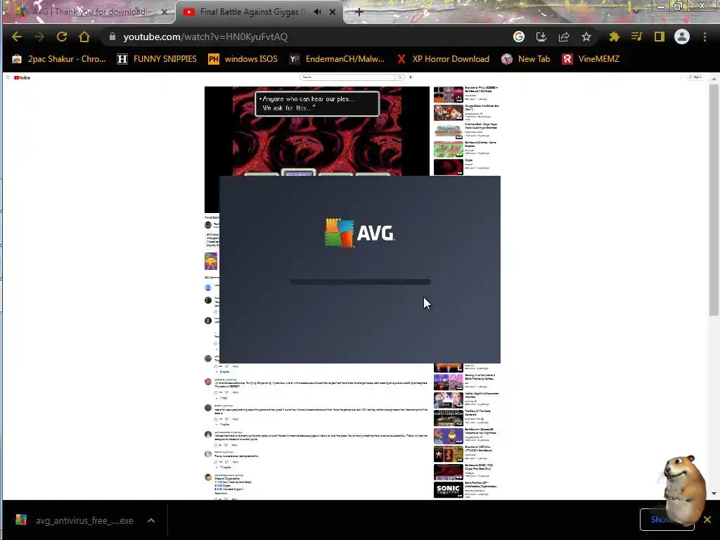
Task: Open the VineMEMZ bookmark
Action: (x=591, y=59)
